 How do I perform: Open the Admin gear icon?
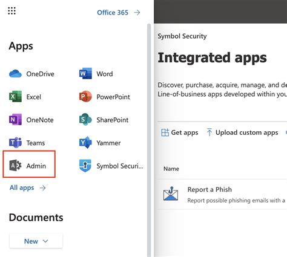[15, 166]
